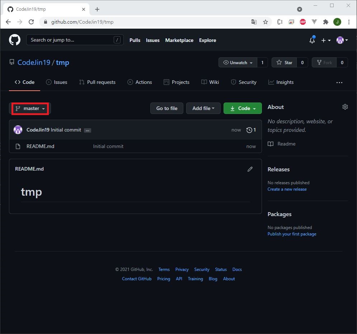This screenshot has height=334, width=357.
Task: Open commit history clock icon
Action: pyautogui.click(x=249, y=130)
